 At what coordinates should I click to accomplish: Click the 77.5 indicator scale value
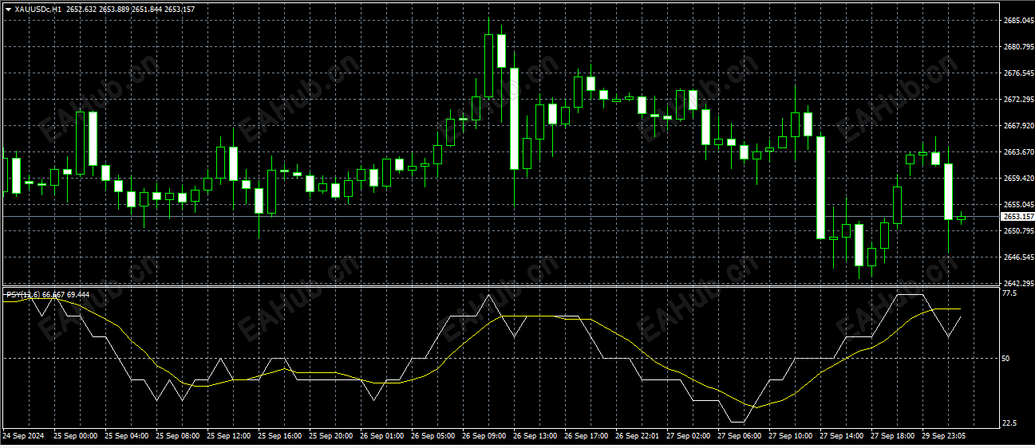[1009, 294]
